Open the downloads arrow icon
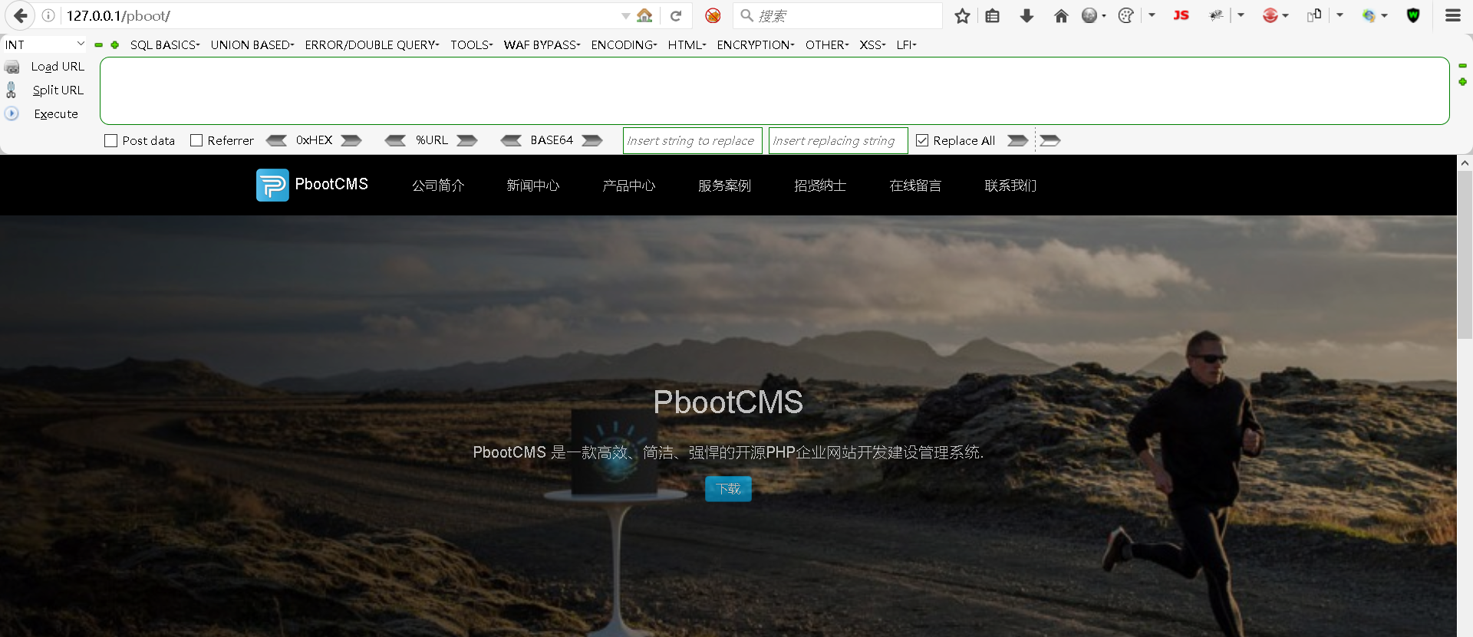This screenshot has height=637, width=1473. 1026,15
